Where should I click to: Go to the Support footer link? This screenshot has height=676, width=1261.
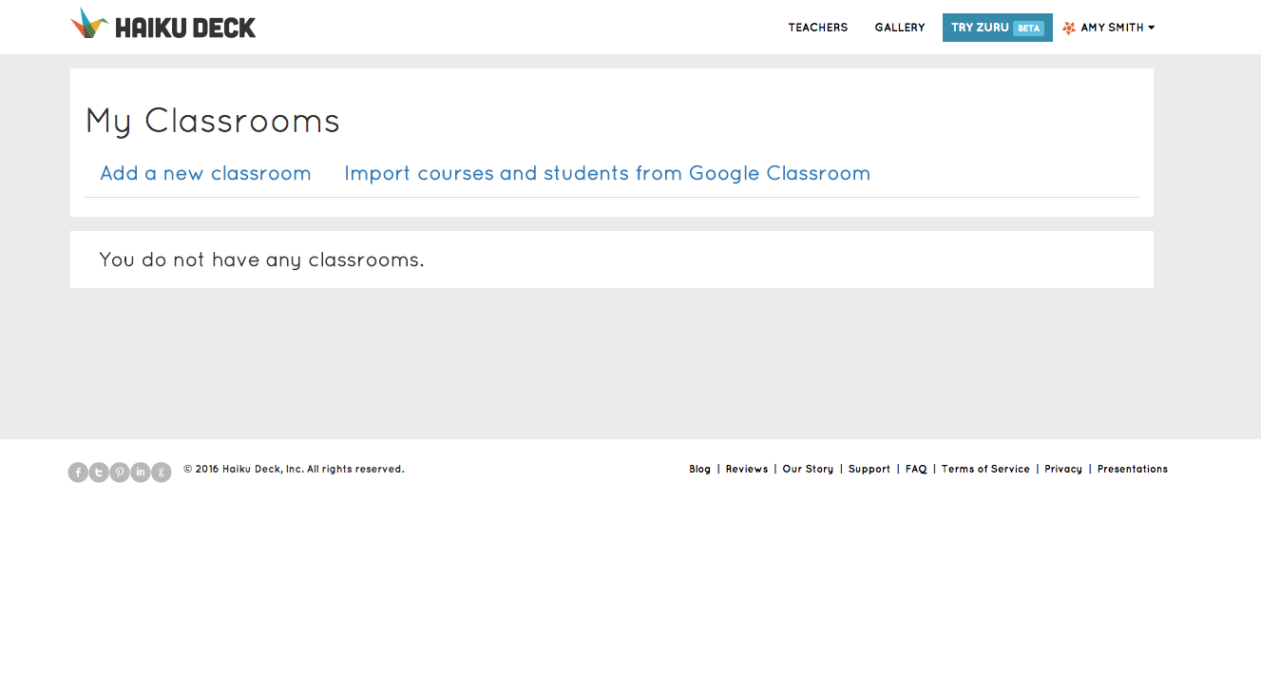869,469
